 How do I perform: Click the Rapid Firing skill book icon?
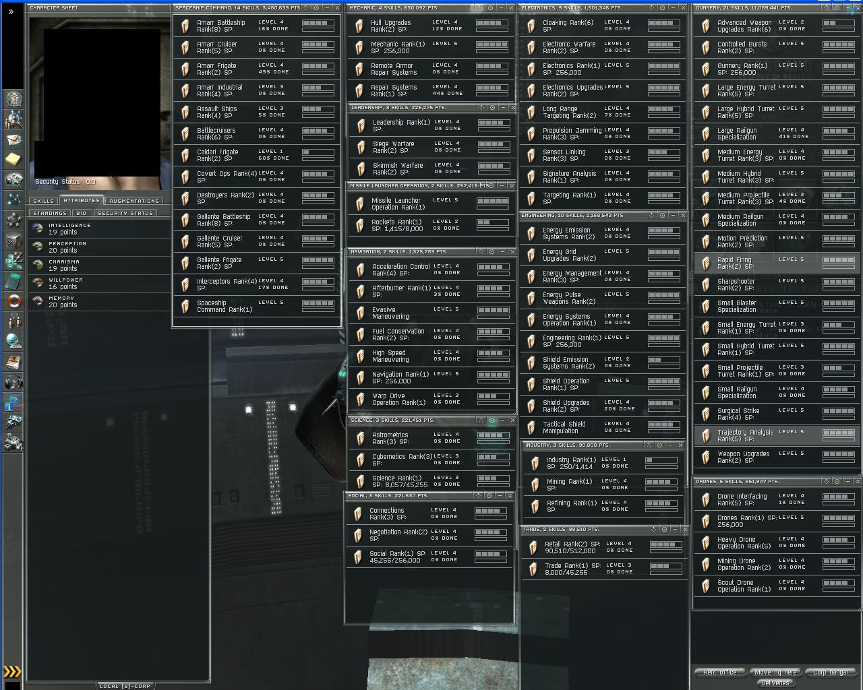click(706, 263)
